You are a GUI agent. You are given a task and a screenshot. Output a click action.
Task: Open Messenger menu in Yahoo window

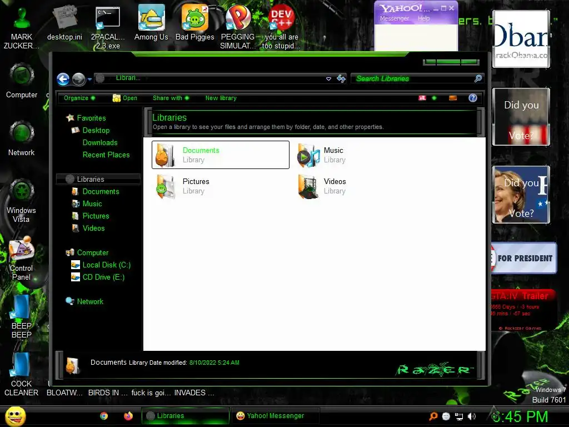click(394, 18)
